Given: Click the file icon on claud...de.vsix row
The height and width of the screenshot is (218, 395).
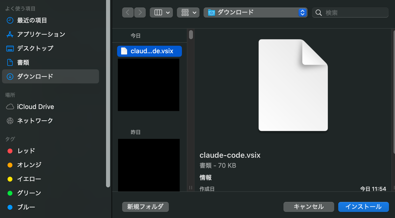Looking at the screenshot, I should (x=124, y=51).
